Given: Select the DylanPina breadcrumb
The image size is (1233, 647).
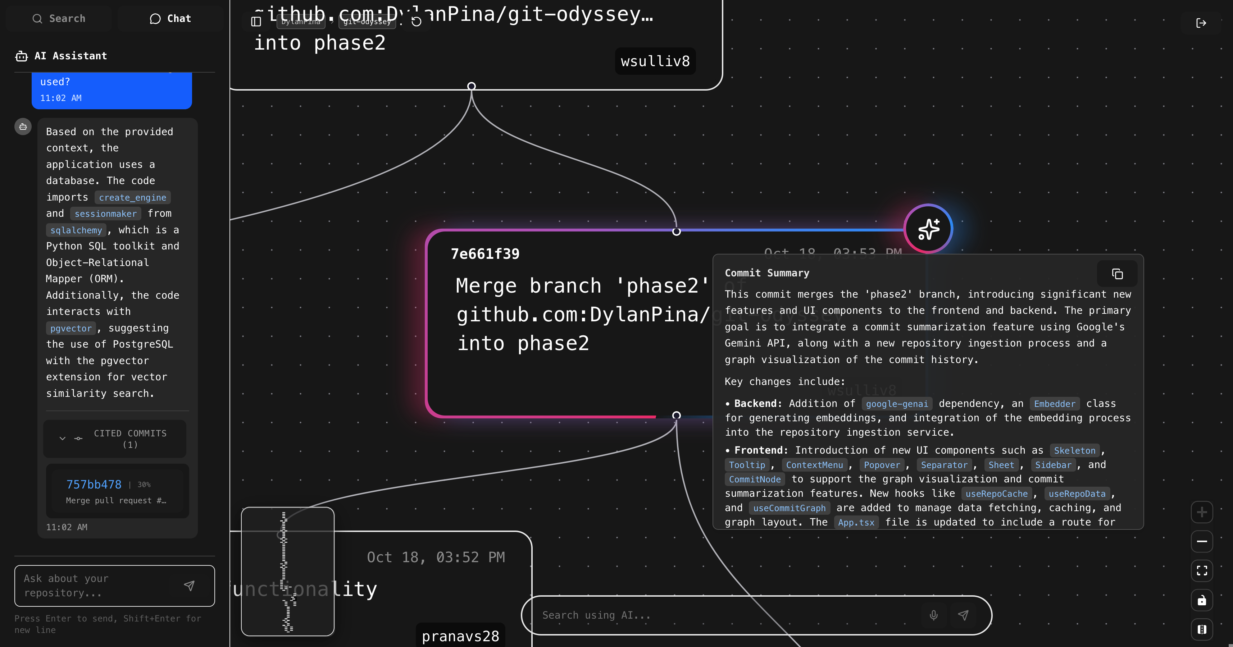Looking at the screenshot, I should [301, 22].
